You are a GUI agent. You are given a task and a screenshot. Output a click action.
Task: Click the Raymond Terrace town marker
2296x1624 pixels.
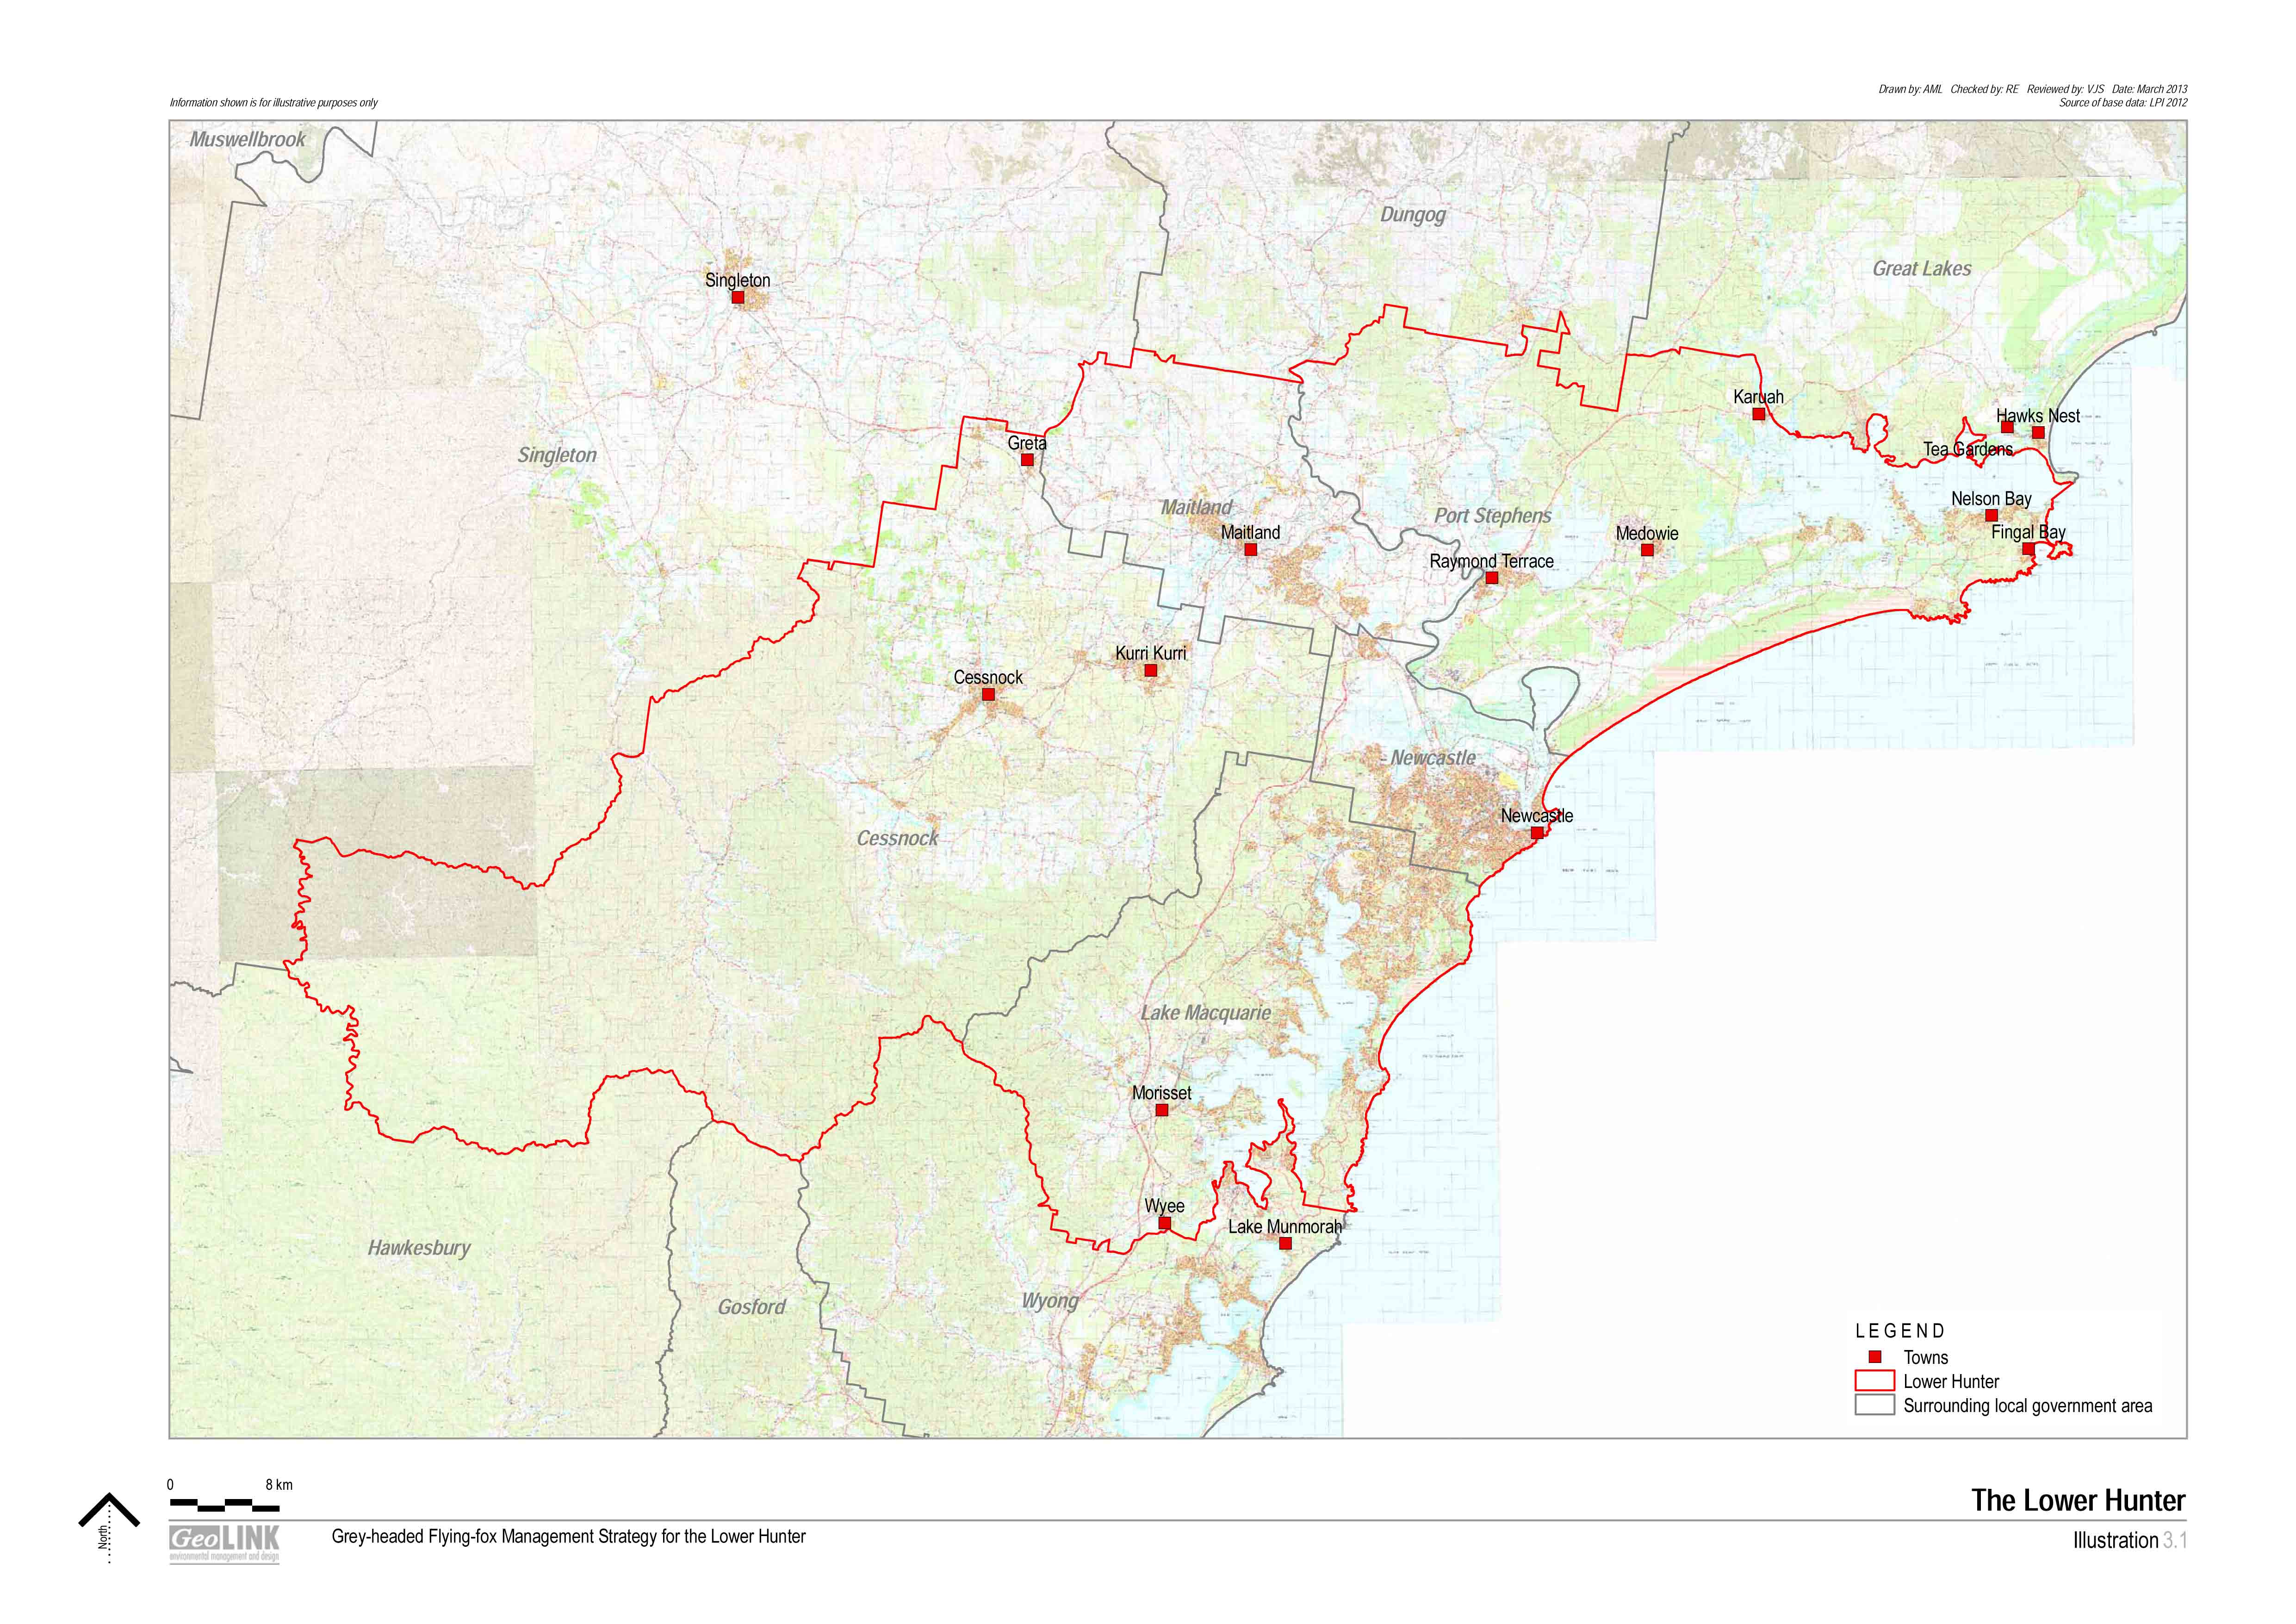(x=1491, y=578)
